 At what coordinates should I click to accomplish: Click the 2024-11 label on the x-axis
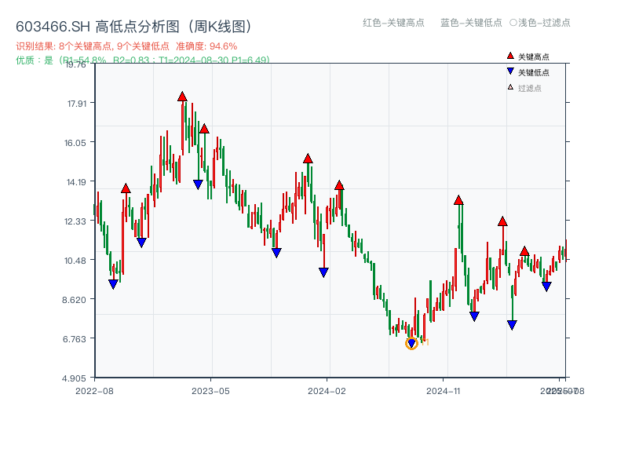point(442,389)
